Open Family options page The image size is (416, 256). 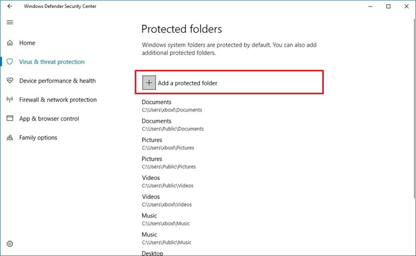[38, 138]
